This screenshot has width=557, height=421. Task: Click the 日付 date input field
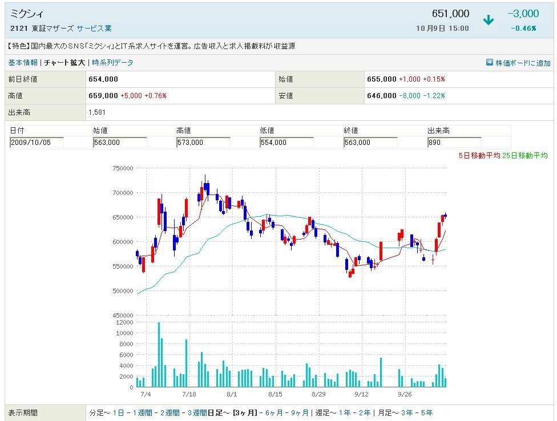click(37, 143)
